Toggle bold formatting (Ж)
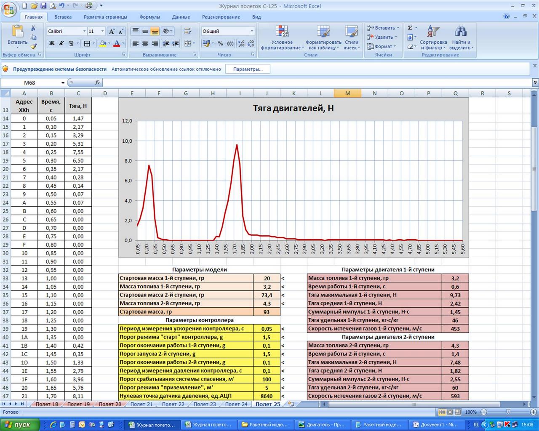 click(x=52, y=43)
